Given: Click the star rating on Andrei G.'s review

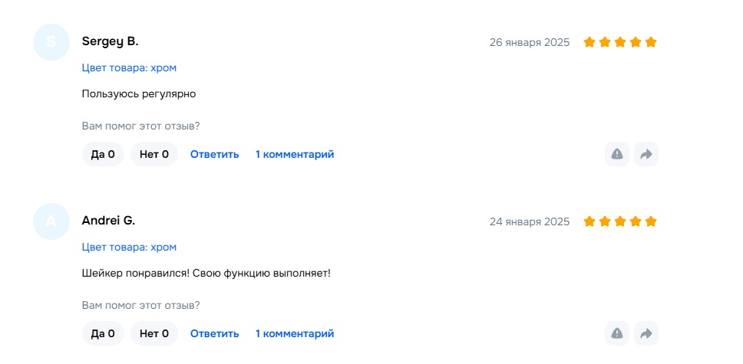Looking at the screenshot, I should pyautogui.click(x=620, y=221).
